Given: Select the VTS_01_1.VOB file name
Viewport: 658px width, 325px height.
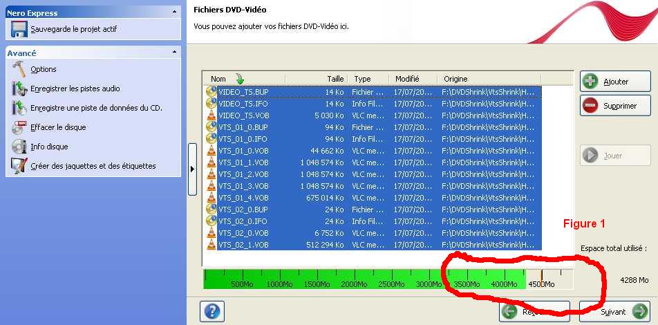Looking at the screenshot, I should (x=243, y=162).
